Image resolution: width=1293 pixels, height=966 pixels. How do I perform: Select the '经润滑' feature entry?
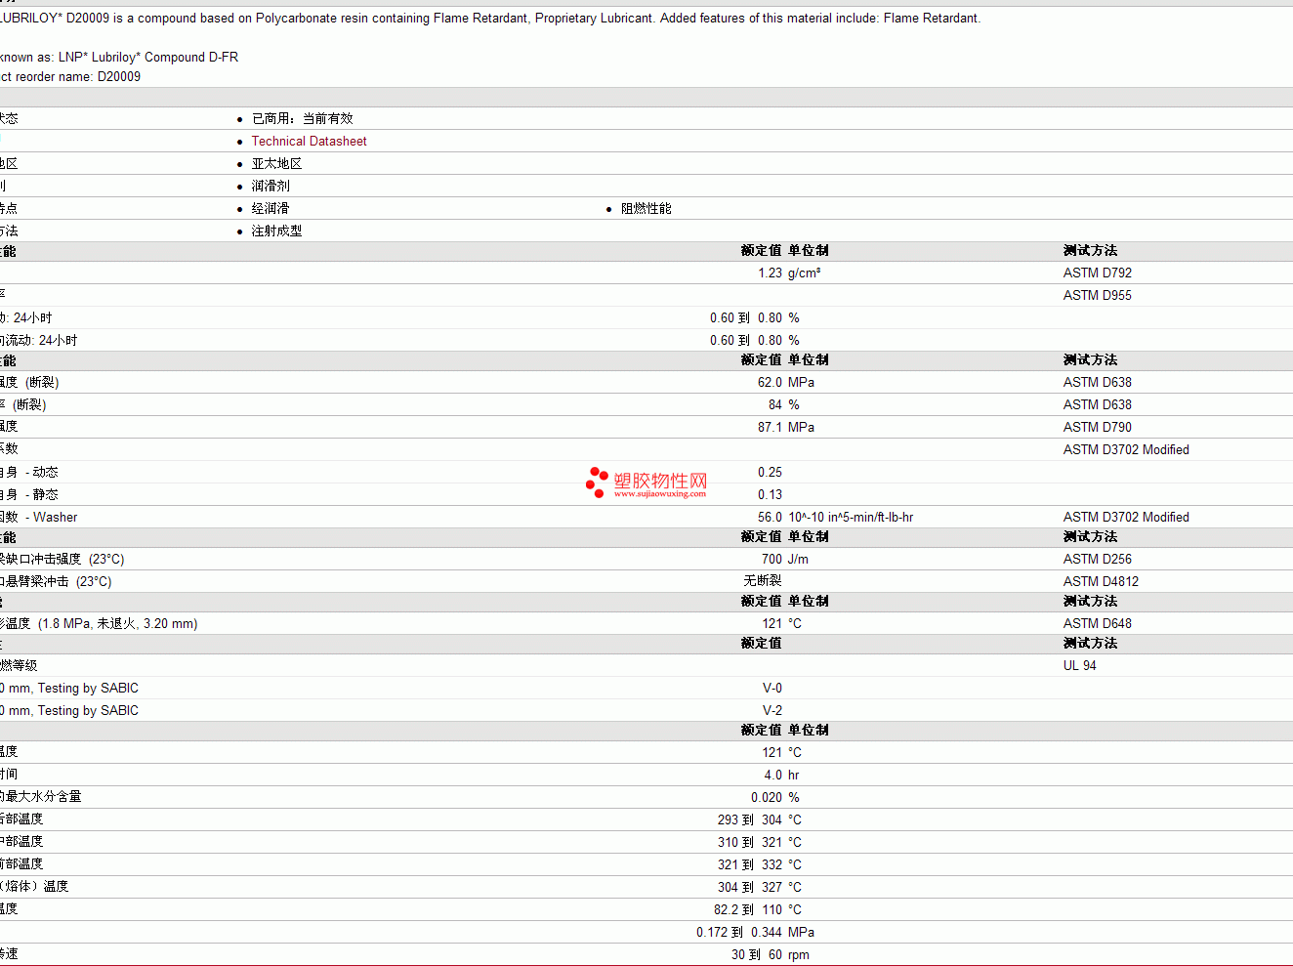271,208
